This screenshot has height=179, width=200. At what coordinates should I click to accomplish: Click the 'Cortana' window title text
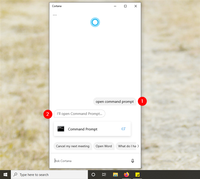point(57,6)
